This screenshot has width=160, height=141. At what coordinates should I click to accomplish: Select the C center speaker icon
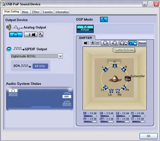115,66
